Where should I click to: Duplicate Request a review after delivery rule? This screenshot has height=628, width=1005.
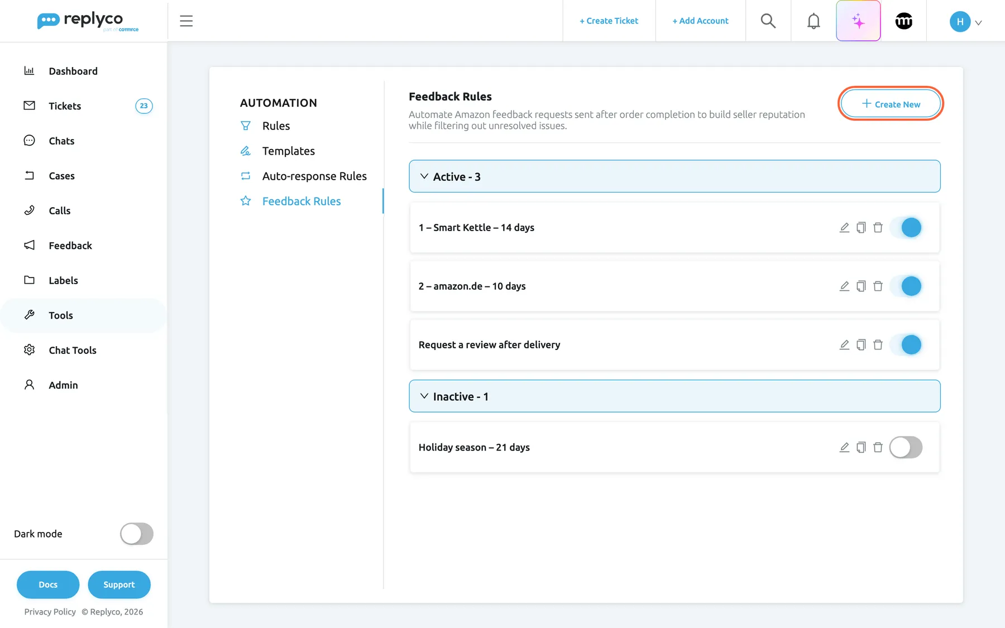tap(861, 345)
